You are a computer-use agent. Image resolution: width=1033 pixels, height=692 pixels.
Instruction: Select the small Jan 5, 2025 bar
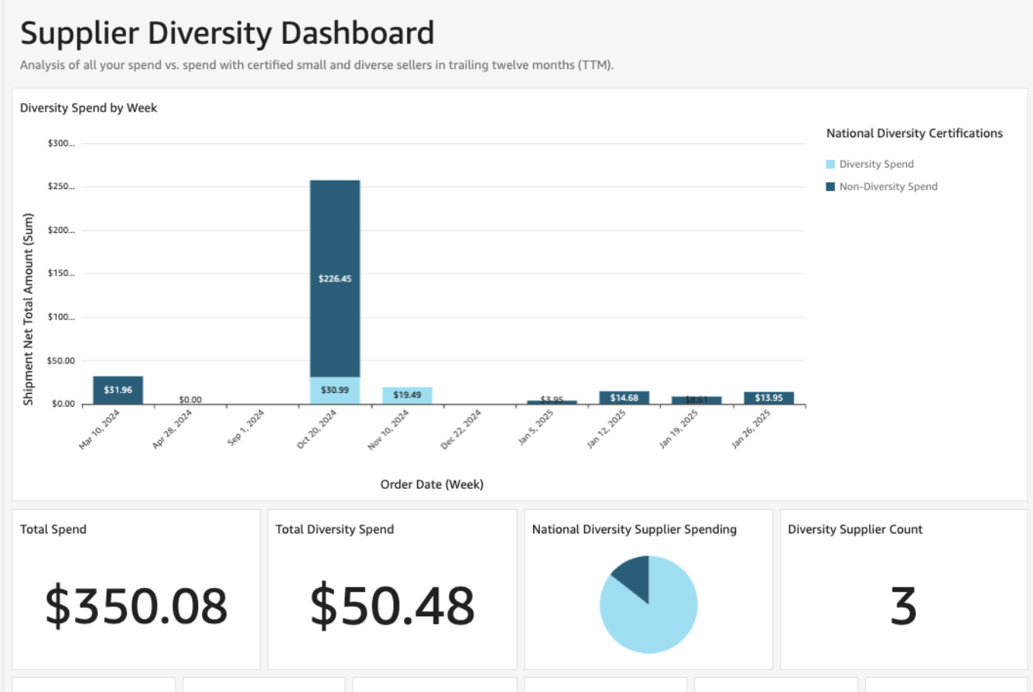552,402
